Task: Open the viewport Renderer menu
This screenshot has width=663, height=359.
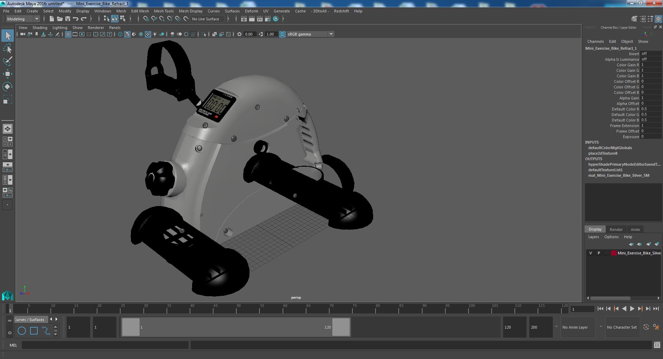Action: [96, 28]
